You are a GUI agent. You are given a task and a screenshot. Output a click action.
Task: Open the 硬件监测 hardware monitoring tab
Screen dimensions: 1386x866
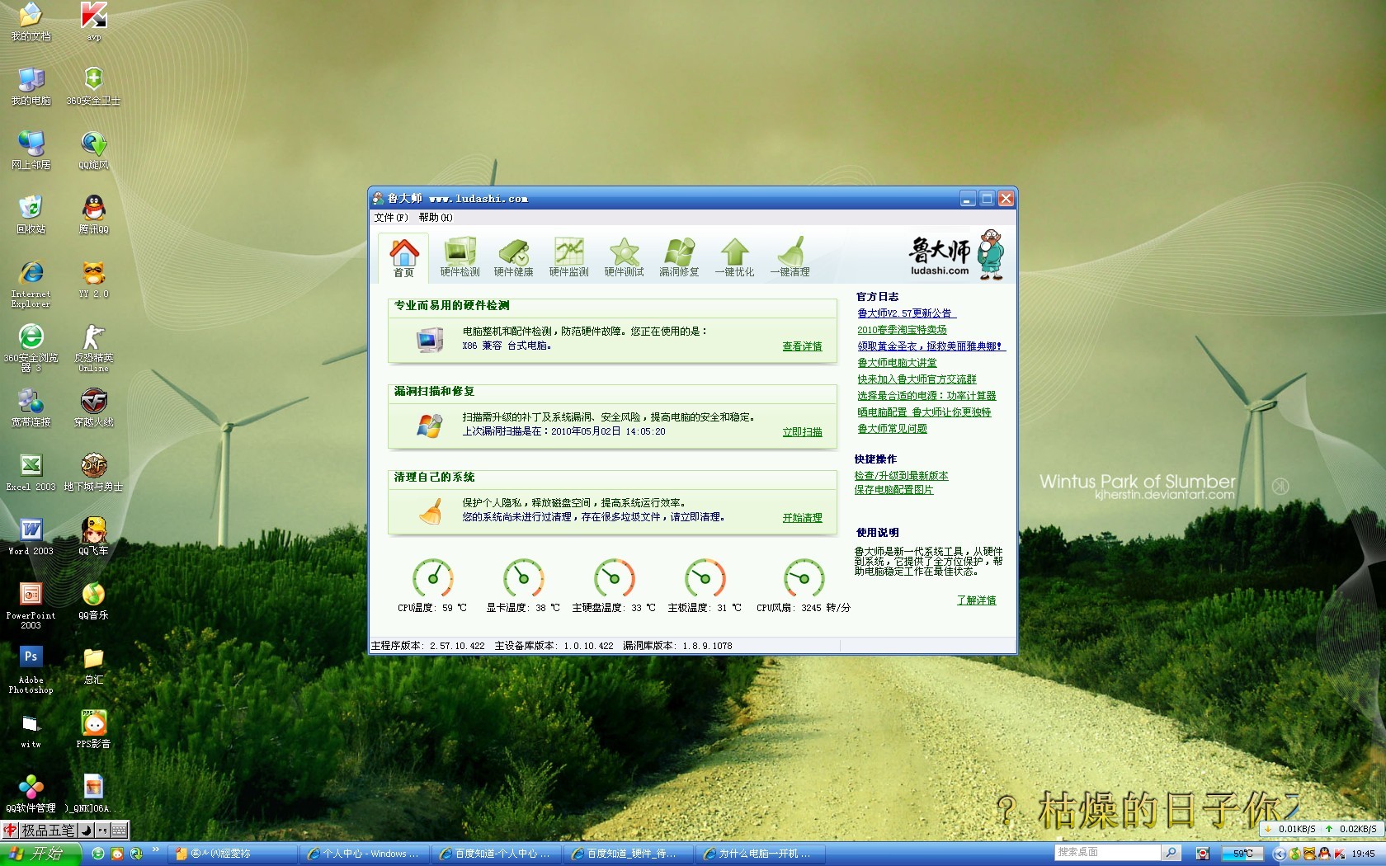[568, 257]
